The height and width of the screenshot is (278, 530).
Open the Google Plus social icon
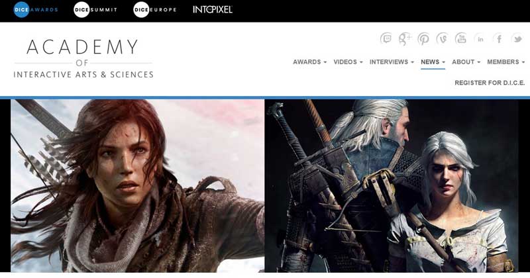tap(405, 38)
